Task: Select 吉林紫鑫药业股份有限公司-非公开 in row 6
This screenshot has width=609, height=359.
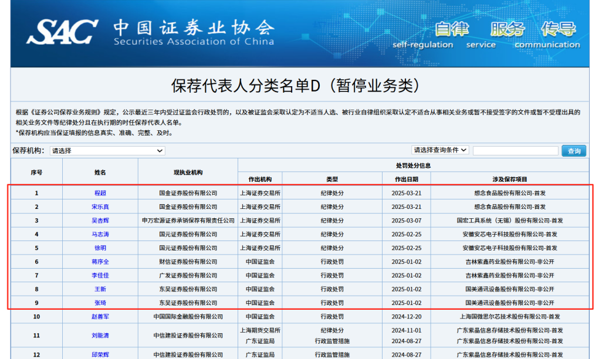Action: click(x=510, y=262)
